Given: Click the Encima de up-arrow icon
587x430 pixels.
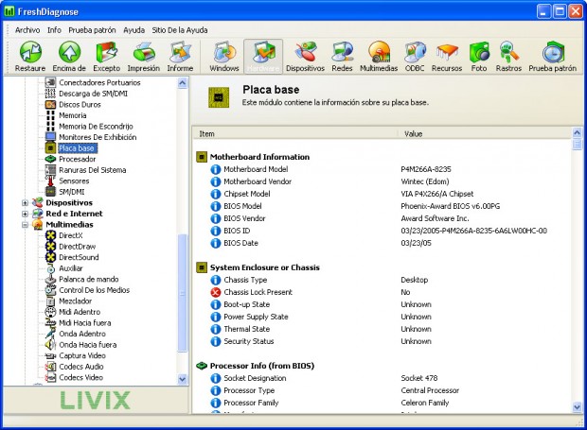Looking at the screenshot, I should point(69,52).
